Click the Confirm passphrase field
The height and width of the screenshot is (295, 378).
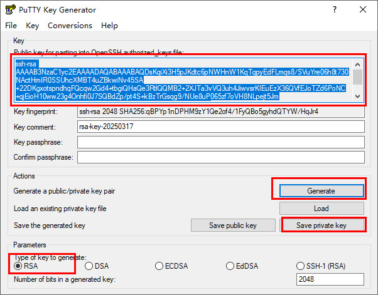221,157
